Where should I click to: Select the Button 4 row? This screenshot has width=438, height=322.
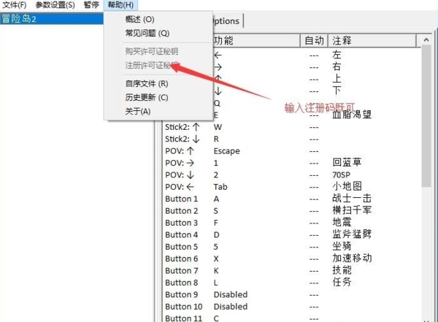coord(292,235)
